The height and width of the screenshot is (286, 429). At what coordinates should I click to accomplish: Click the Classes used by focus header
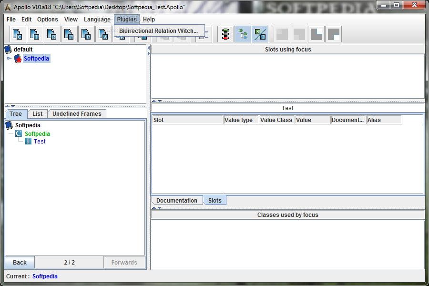[x=288, y=215]
